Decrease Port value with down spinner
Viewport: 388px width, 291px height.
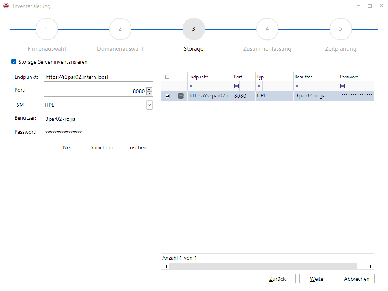click(x=149, y=94)
